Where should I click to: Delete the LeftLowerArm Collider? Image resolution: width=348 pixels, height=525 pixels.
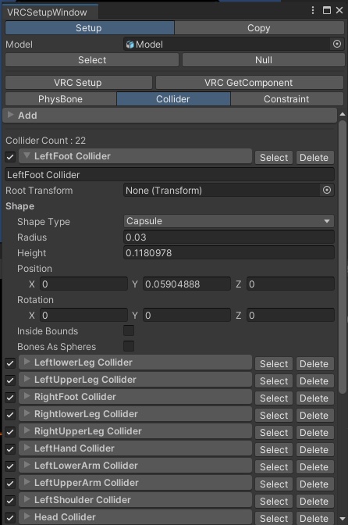(x=315, y=466)
